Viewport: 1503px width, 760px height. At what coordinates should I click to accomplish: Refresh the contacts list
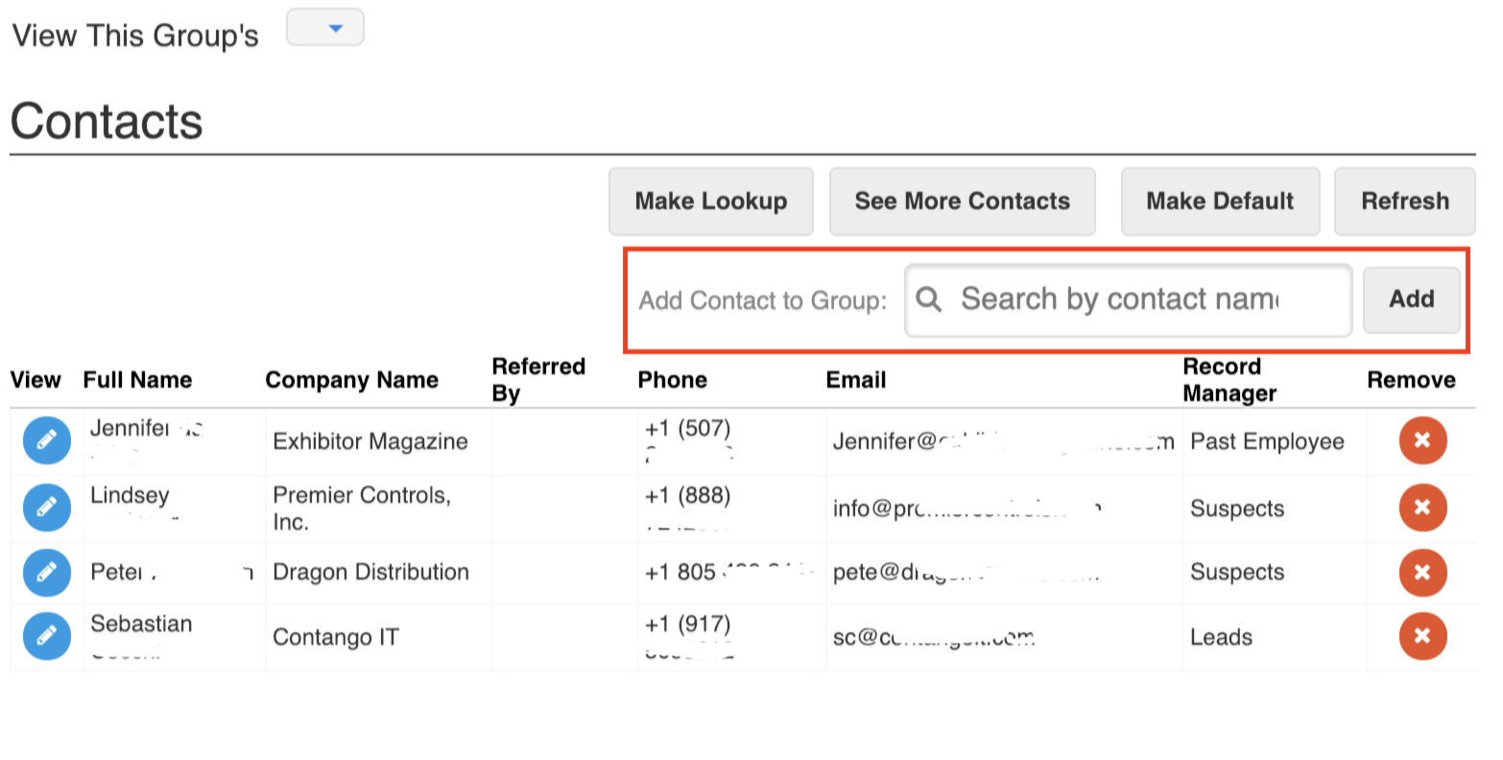click(x=1404, y=202)
